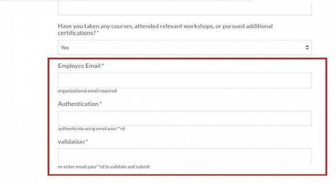The height and width of the screenshot is (184, 336).
Task: Click the required asterisk beside validation
Action: click(x=87, y=141)
